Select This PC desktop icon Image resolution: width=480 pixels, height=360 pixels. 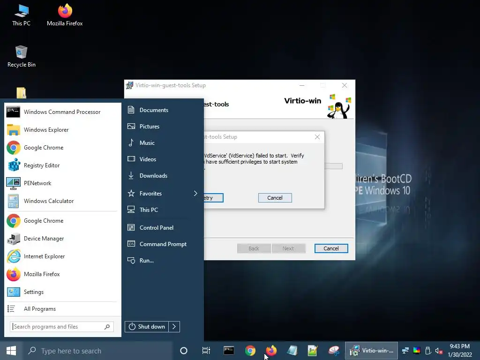point(22,15)
